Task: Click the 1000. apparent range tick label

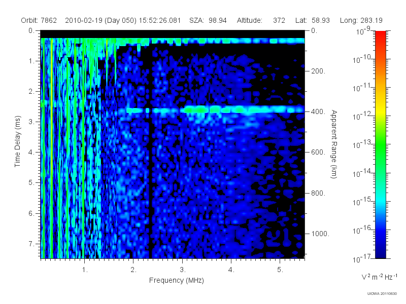Action: tap(320, 234)
